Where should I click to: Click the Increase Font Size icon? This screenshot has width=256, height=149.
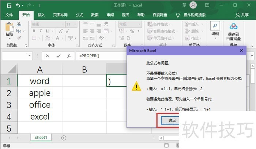[61, 31]
